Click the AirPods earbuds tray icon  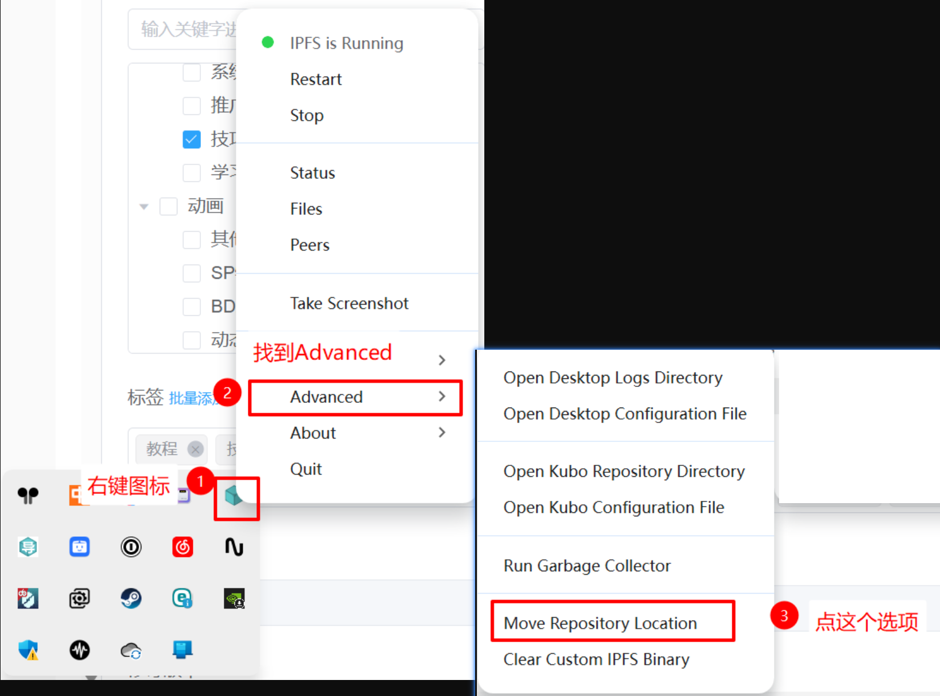coord(28,495)
